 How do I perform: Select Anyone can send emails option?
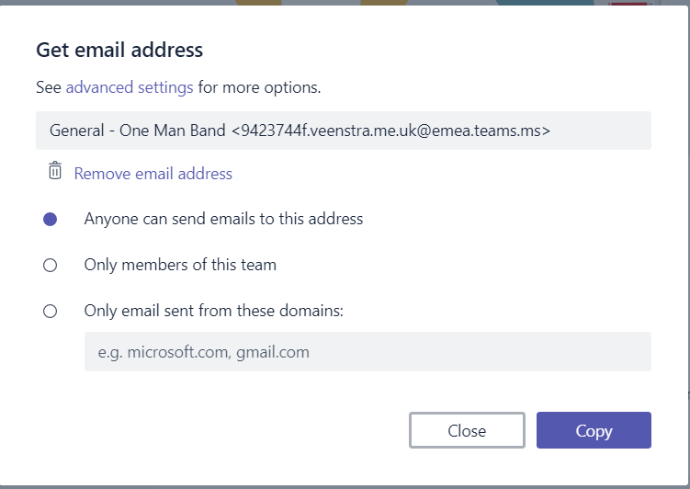[x=51, y=219]
